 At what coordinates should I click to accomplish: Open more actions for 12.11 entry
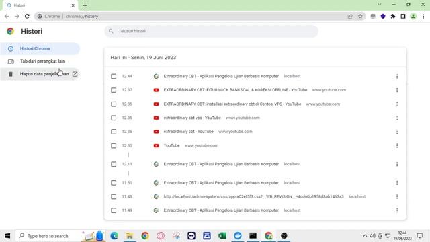tap(397, 164)
